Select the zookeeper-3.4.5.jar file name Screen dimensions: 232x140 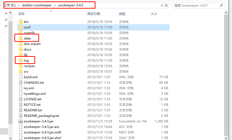coord(39,121)
